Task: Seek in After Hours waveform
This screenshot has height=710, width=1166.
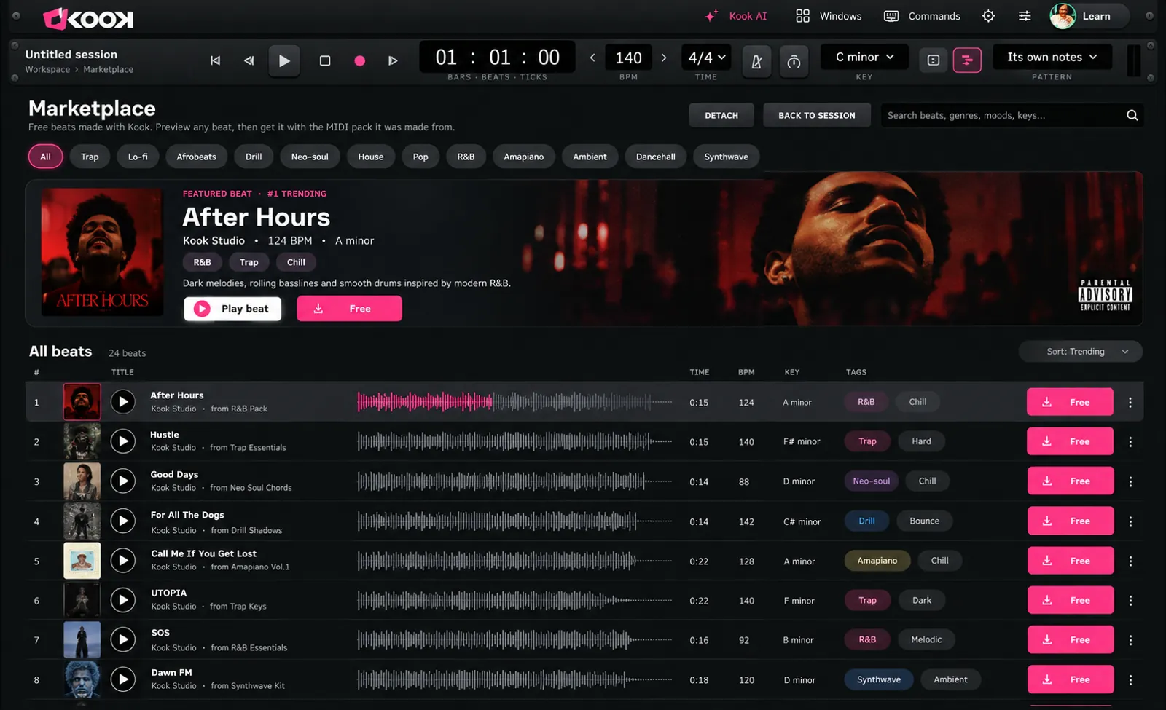Action: (514, 402)
